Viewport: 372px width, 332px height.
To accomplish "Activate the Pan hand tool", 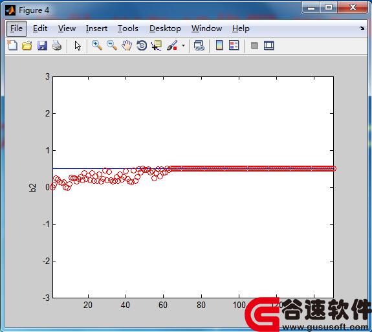I will [127, 45].
